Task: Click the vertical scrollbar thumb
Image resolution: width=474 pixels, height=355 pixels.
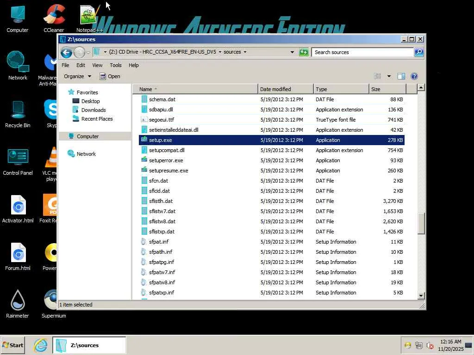Action: click(x=421, y=224)
